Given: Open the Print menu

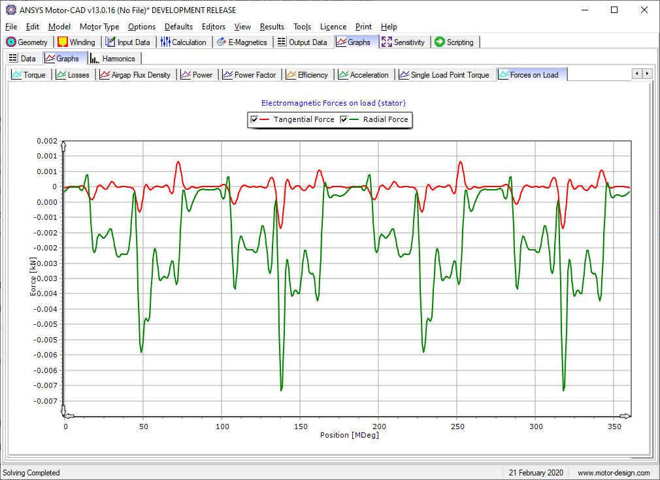Looking at the screenshot, I should point(363,27).
